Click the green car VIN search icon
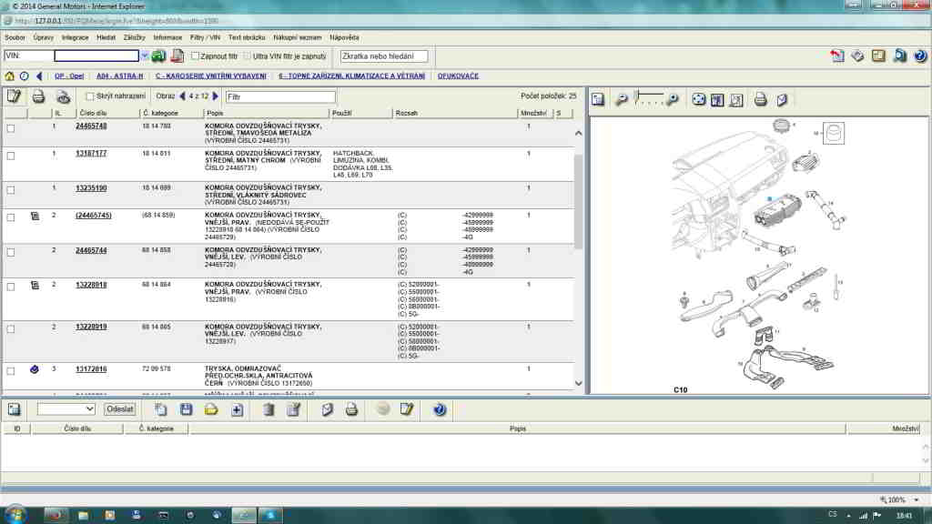932x524 pixels. tap(158, 56)
